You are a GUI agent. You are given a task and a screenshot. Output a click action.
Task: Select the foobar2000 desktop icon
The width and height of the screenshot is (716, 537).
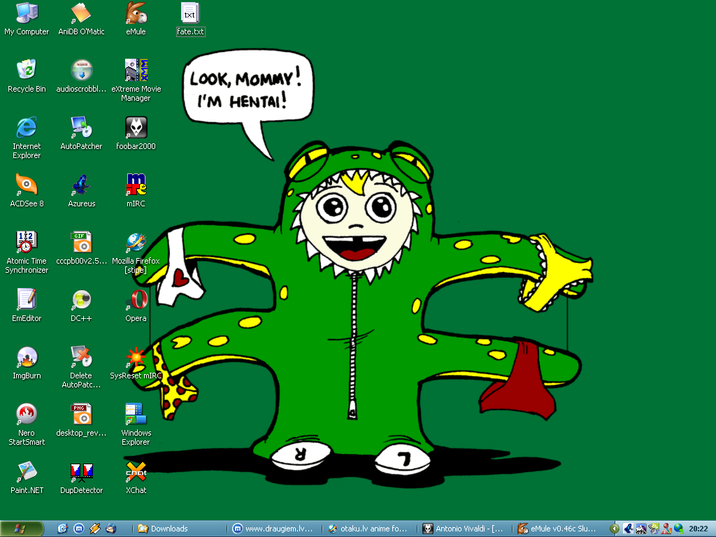pos(136,134)
